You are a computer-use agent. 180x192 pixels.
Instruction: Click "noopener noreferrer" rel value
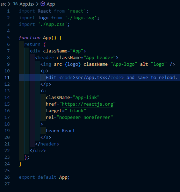coord(85,118)
